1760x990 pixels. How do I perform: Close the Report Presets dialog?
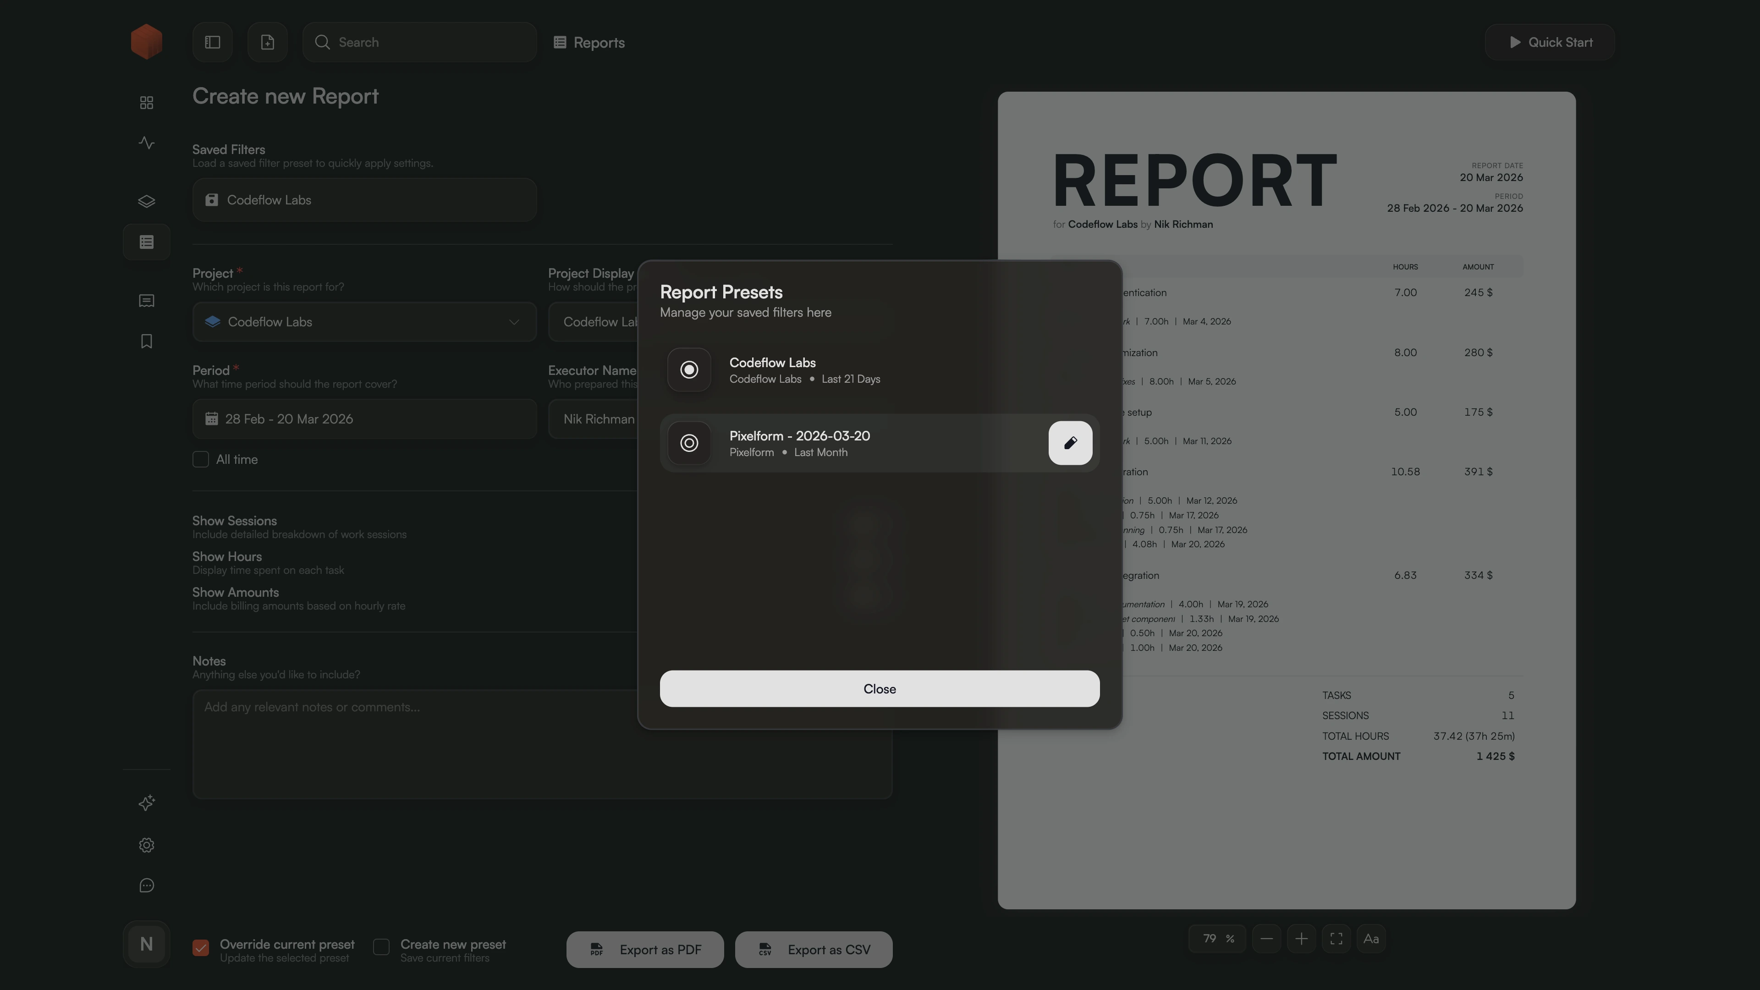tap(880, 689)
